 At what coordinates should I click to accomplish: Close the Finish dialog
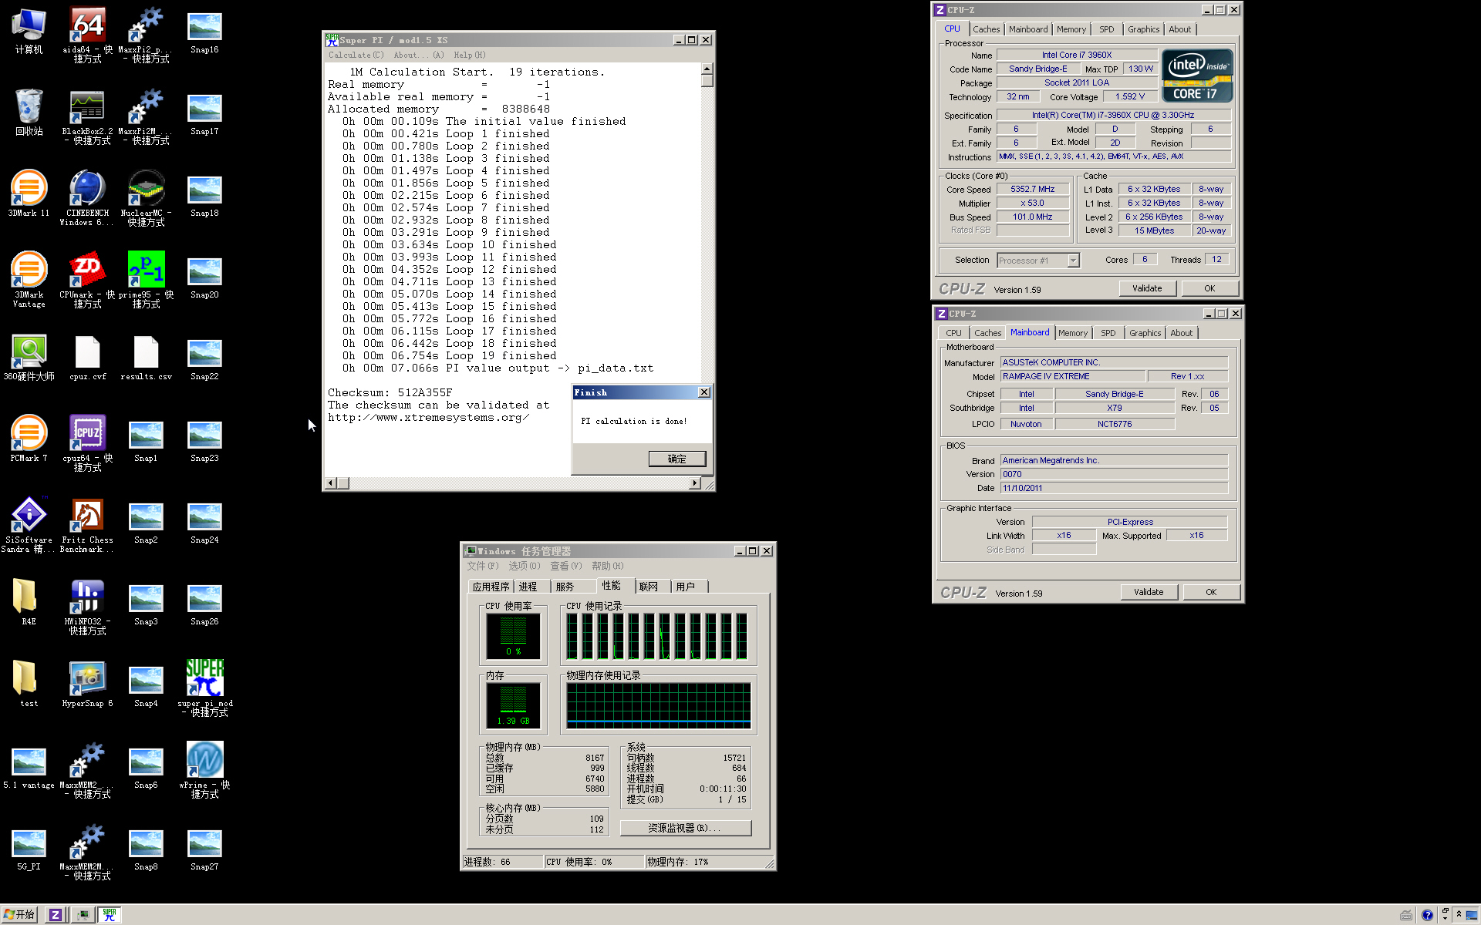(703, 392)
